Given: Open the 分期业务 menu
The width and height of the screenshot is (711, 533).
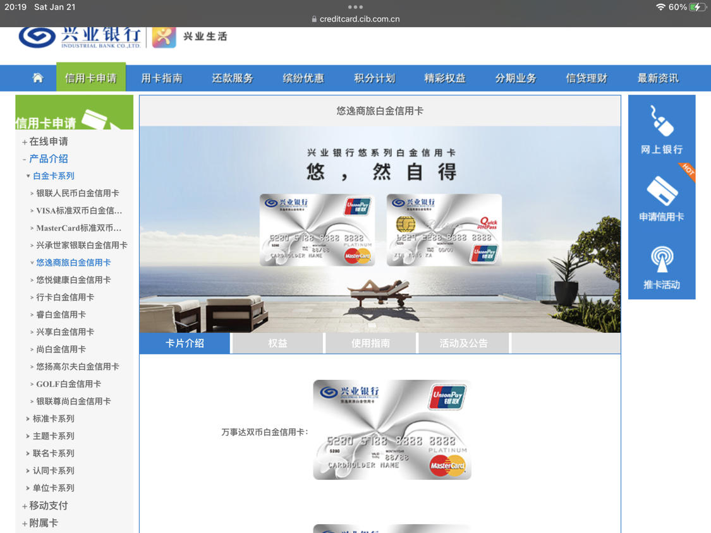Looking at the screenshot, I should tap(516, 78).
